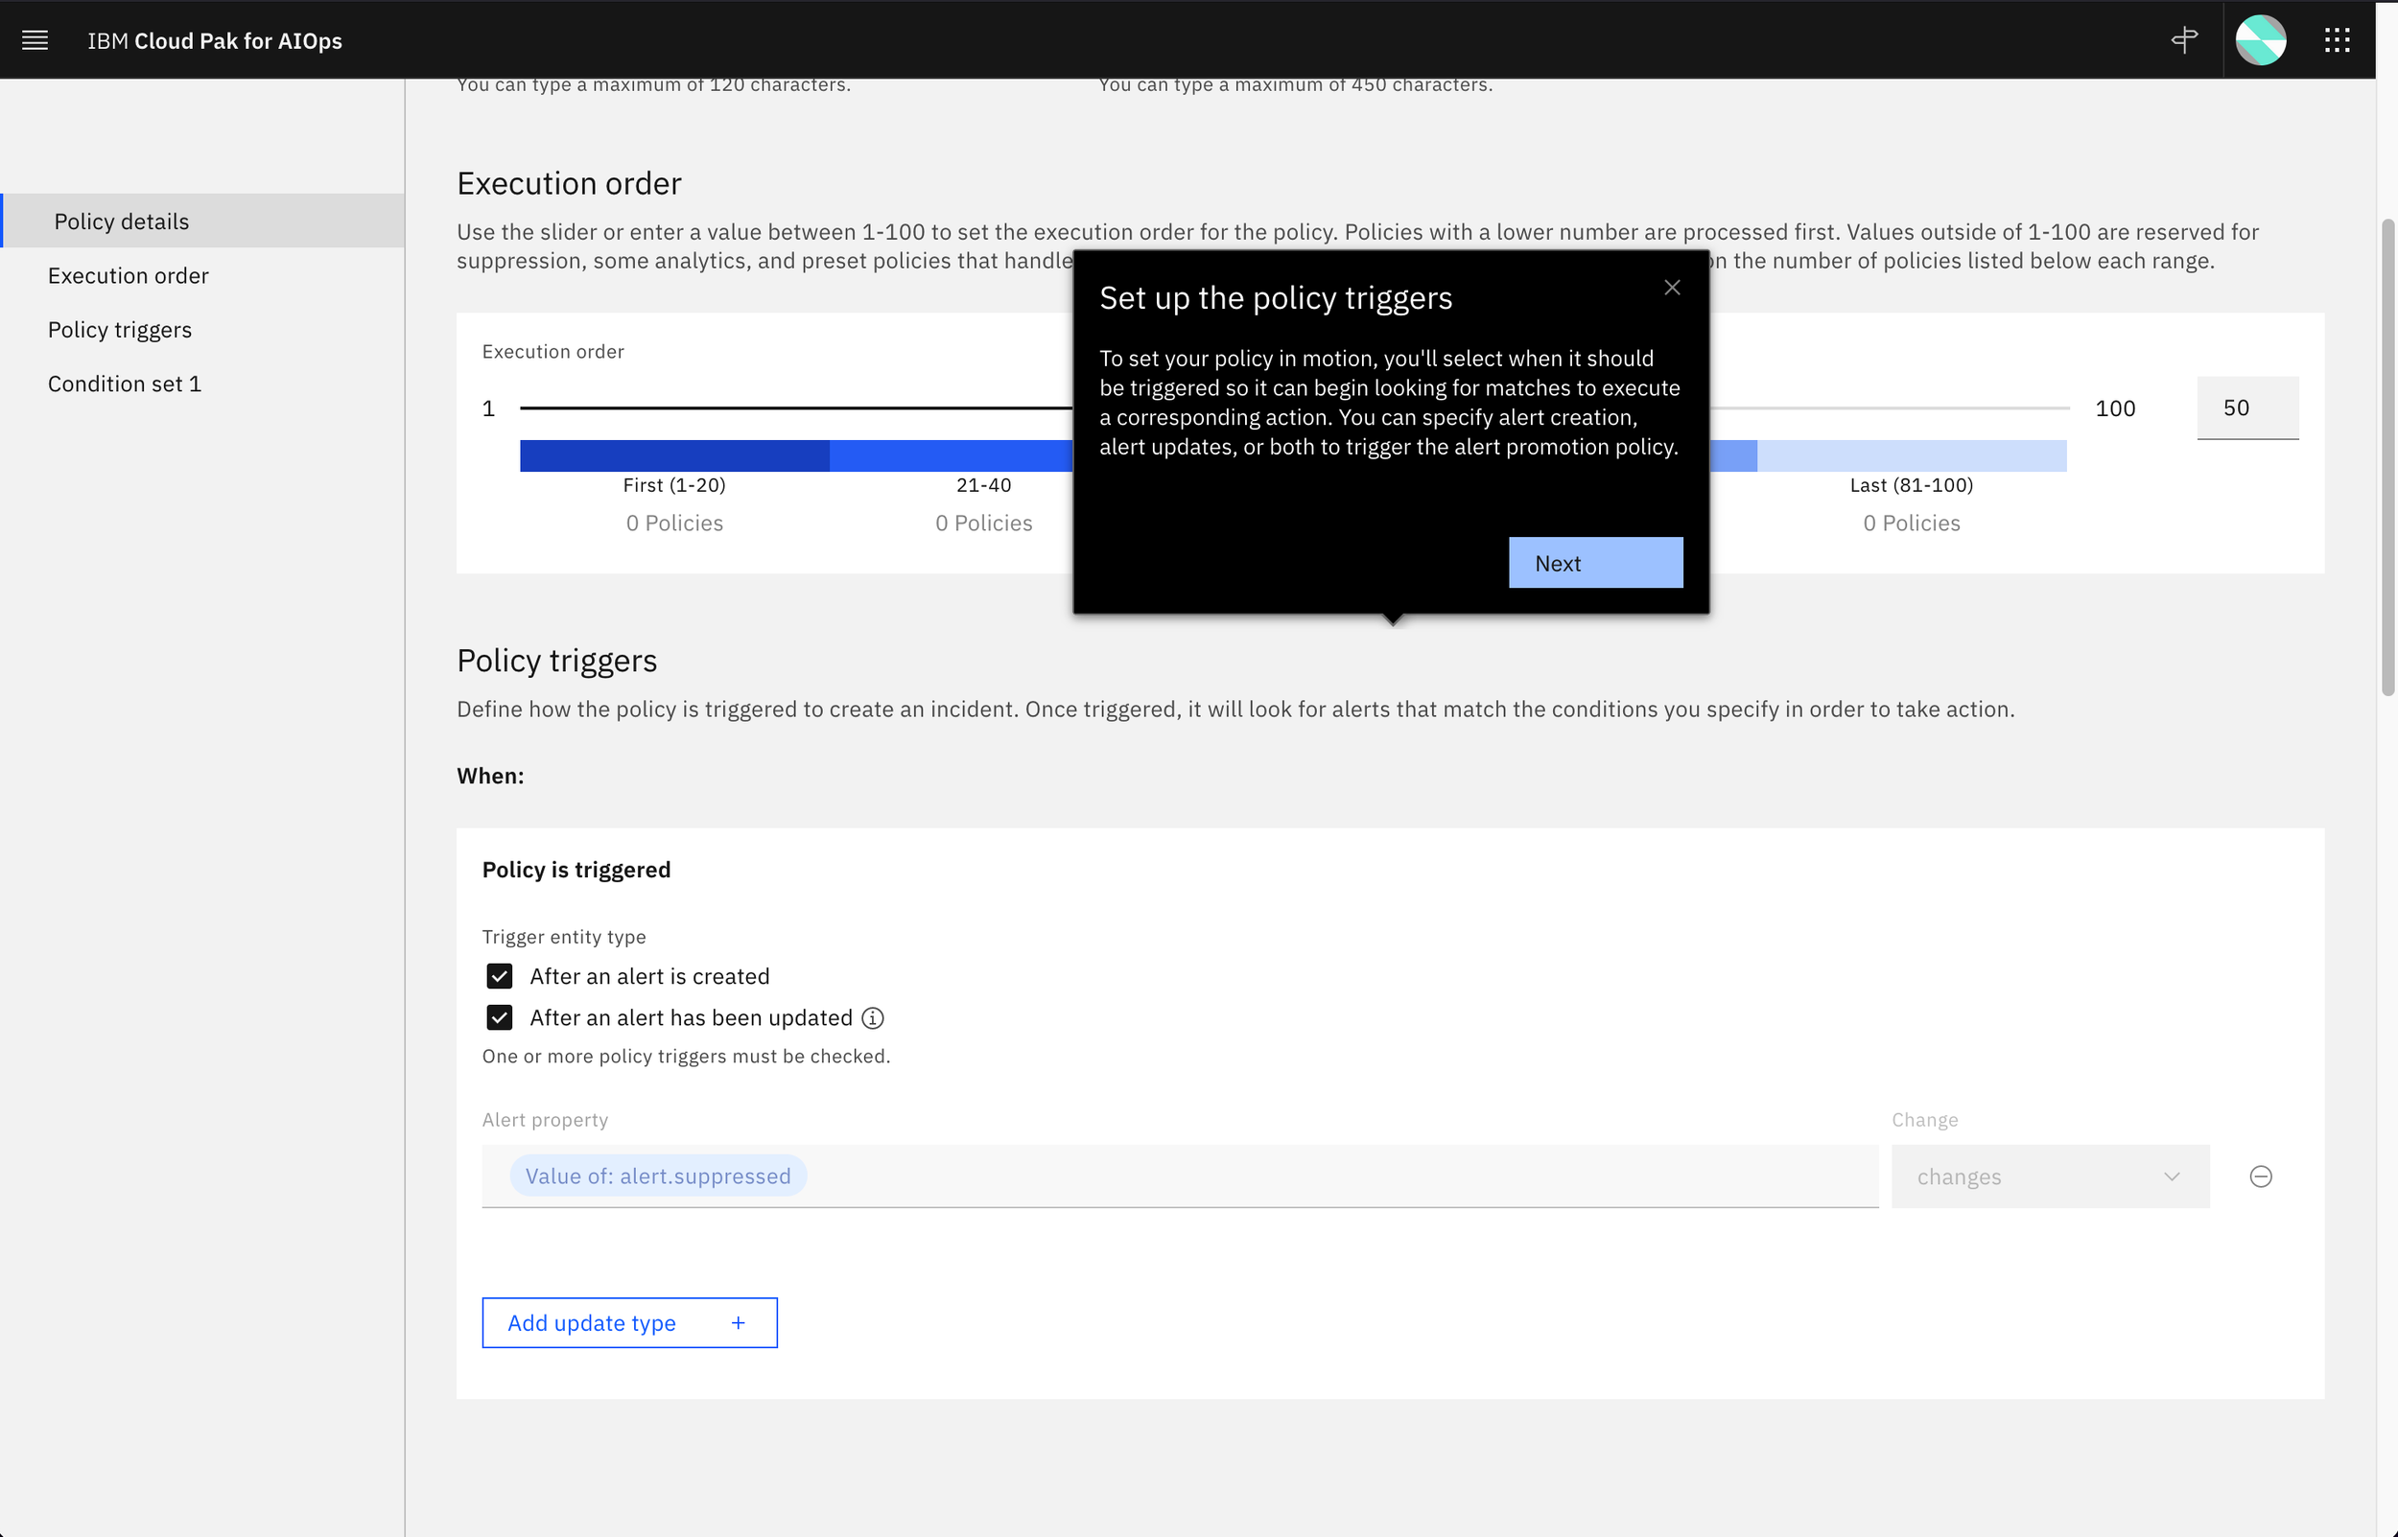Viewport: 2398px width, 1537px height.
Task: Click the page vertical scrollbar
Action: click(x=2387, y=457)
